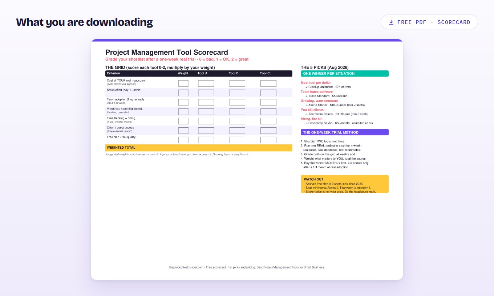Screen dimensions: 494x296
Task: Click the "Tool B:" column header
Action: point(234,73)
